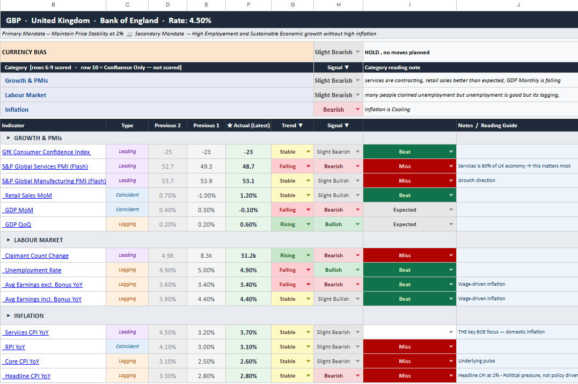Select 'THE key BOE focus' note cell
The height and width of the screenshot is (384, 578).
(517, 332)
